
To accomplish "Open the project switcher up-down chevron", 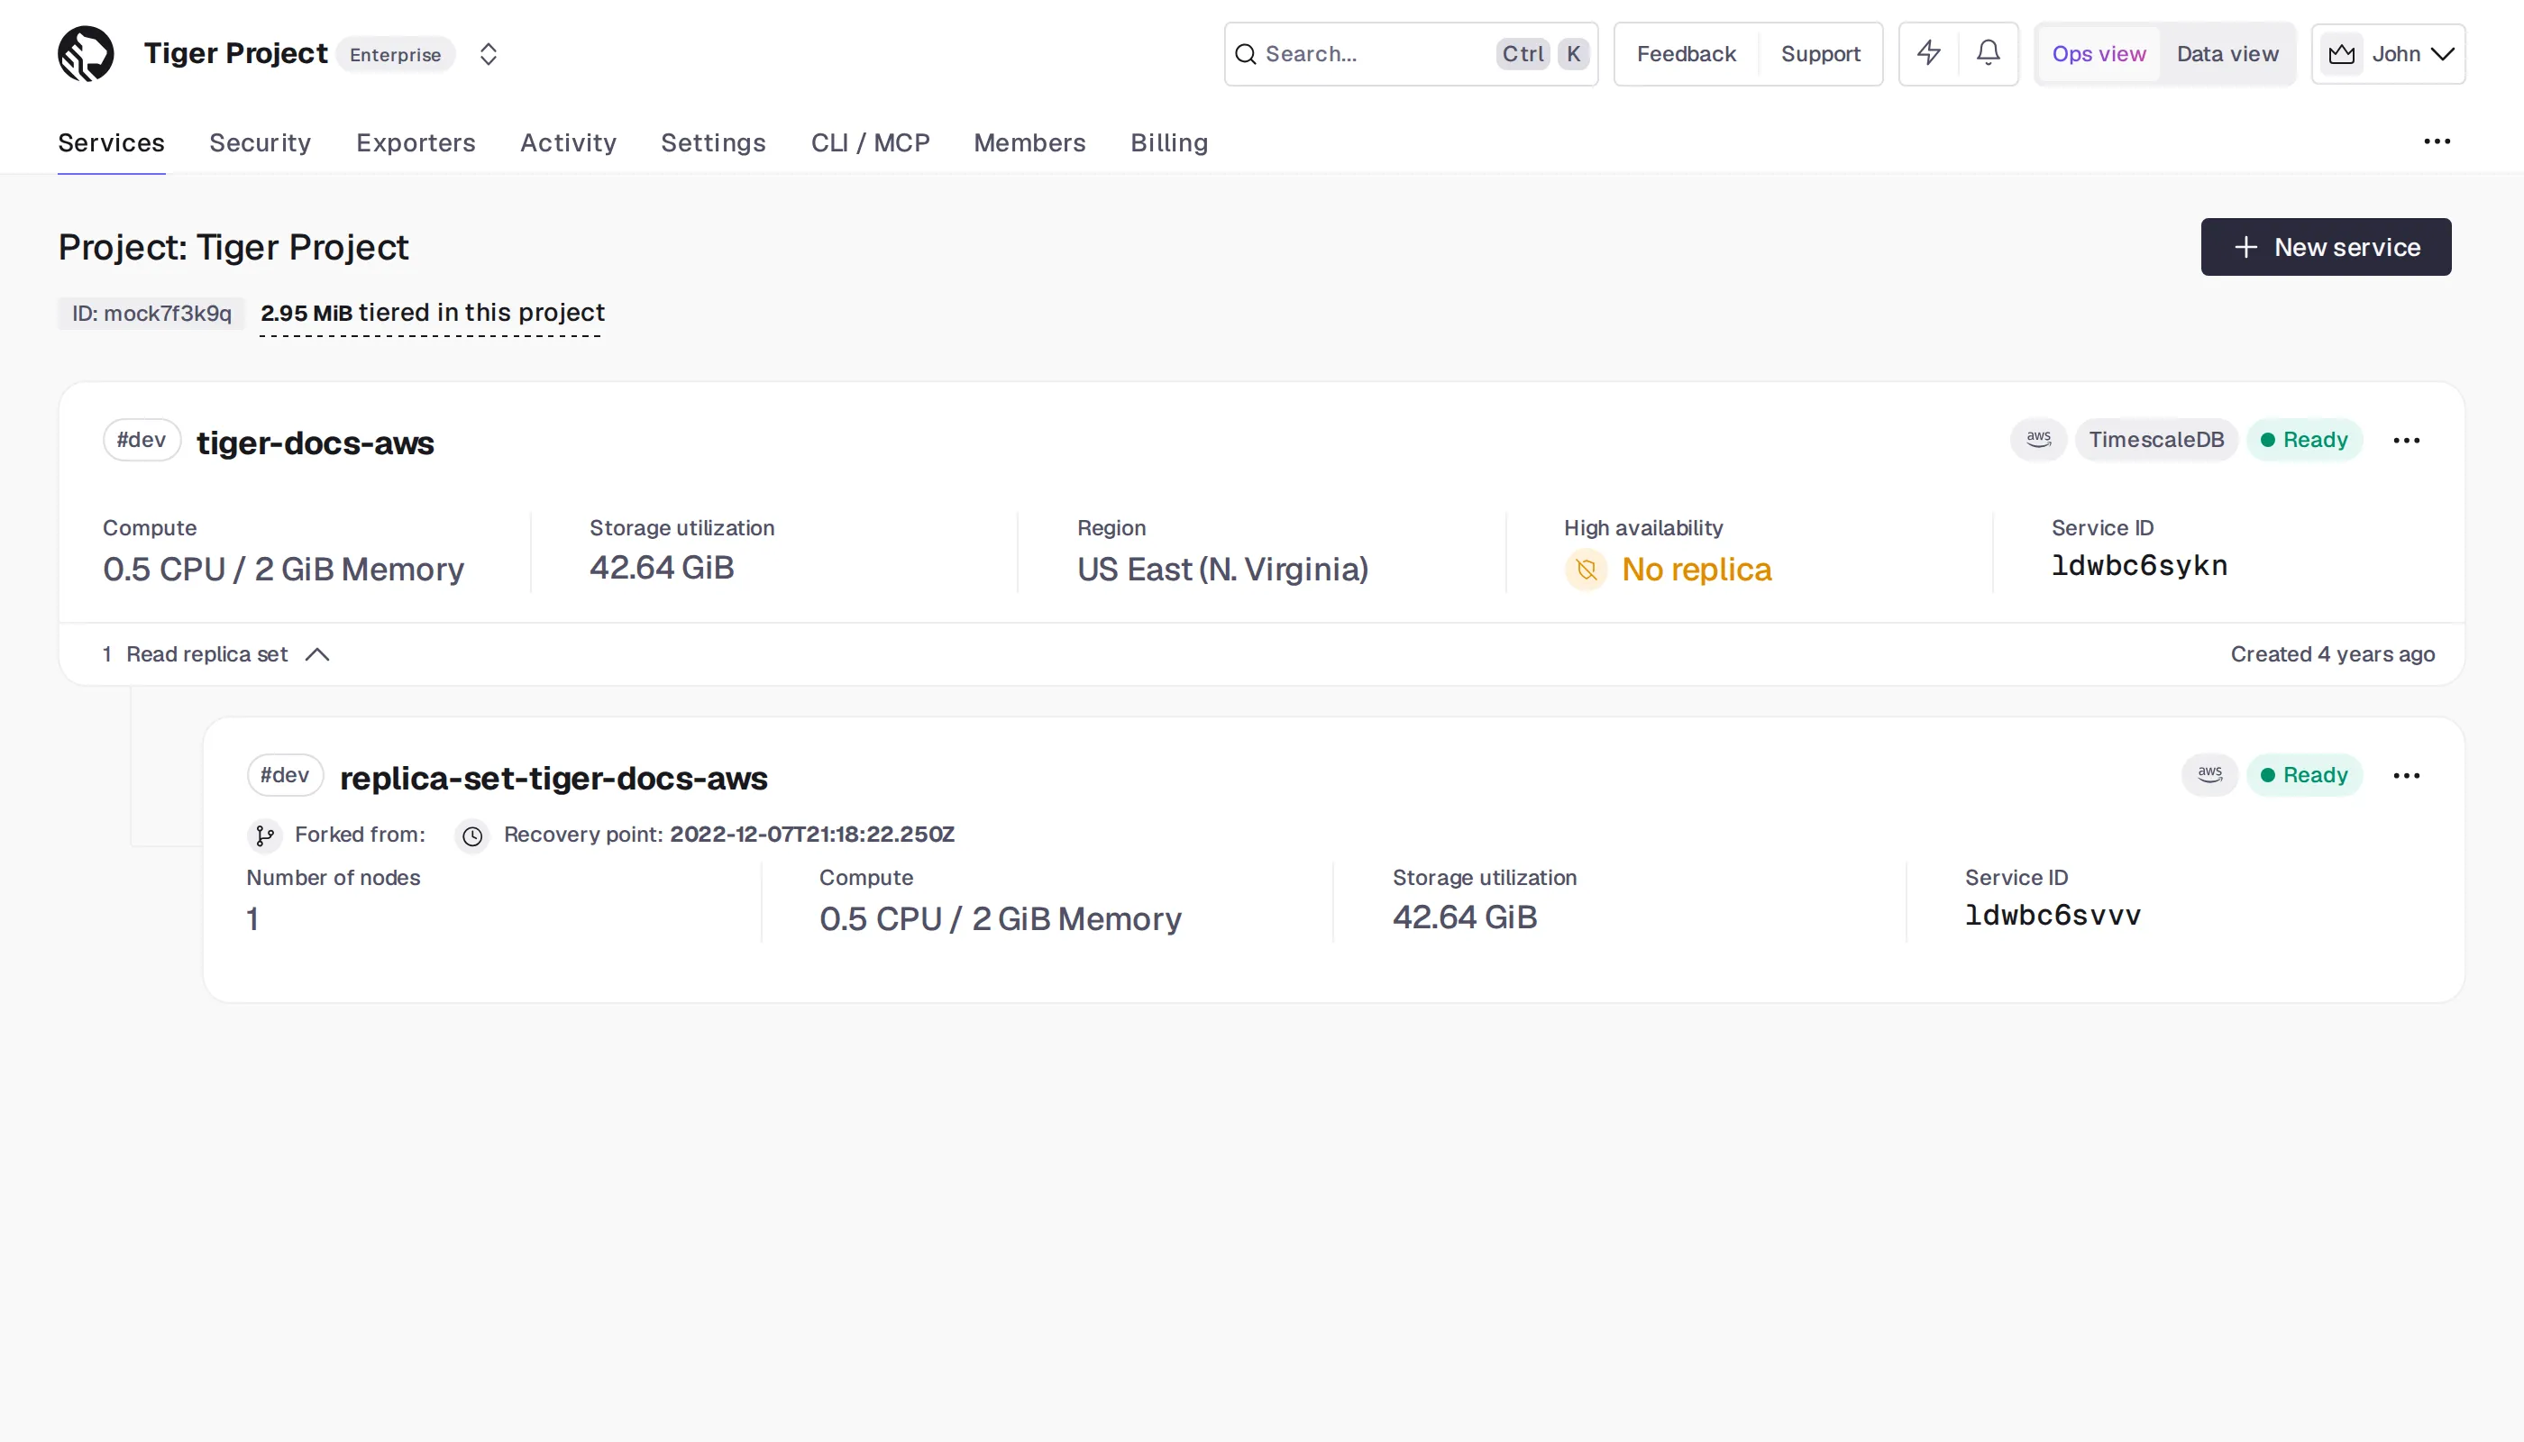I will point(489,53).
